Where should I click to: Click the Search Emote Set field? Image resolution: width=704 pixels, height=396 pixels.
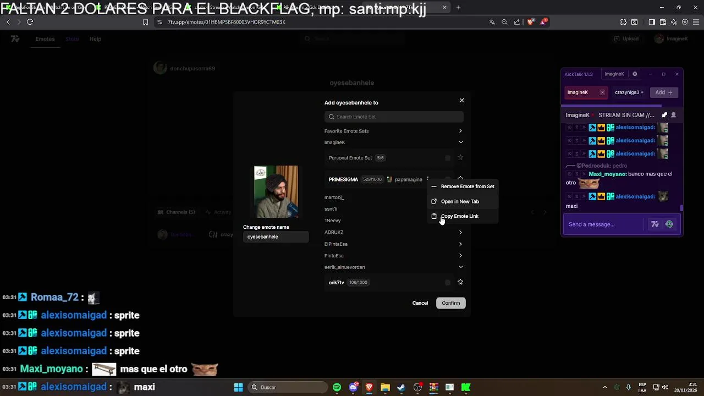point(394,117)
